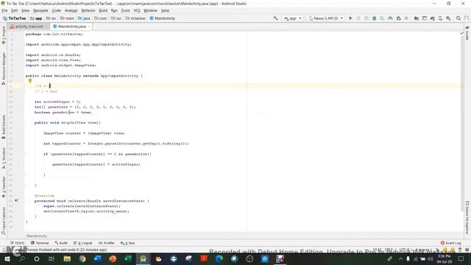Image resolution: width=471 pixels, height=265 pixels.
Task: Open the Build Variants sidebar tab
Action: pos(4,127)
